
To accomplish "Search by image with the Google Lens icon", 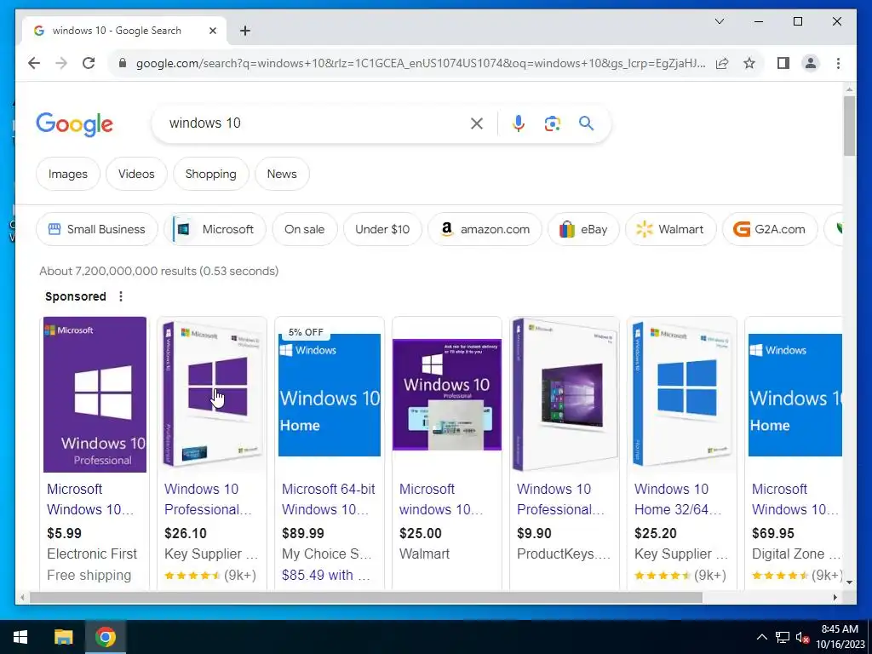I will [x=552, y=123].
